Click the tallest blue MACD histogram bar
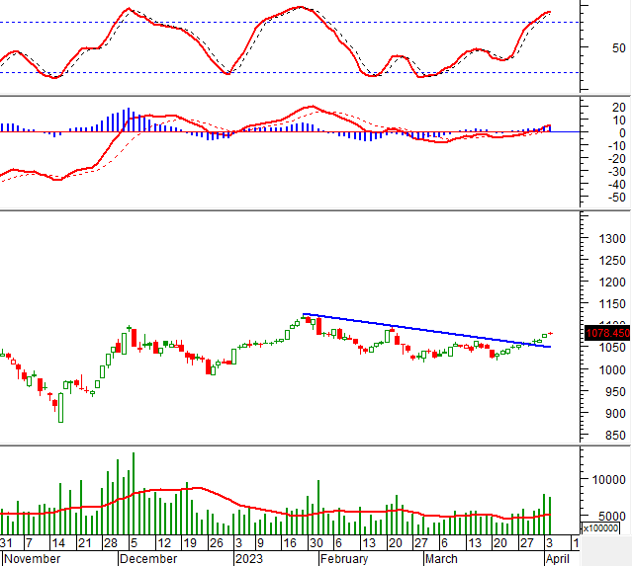This screenshot has width=632, height=566. [x=127, y=120]
